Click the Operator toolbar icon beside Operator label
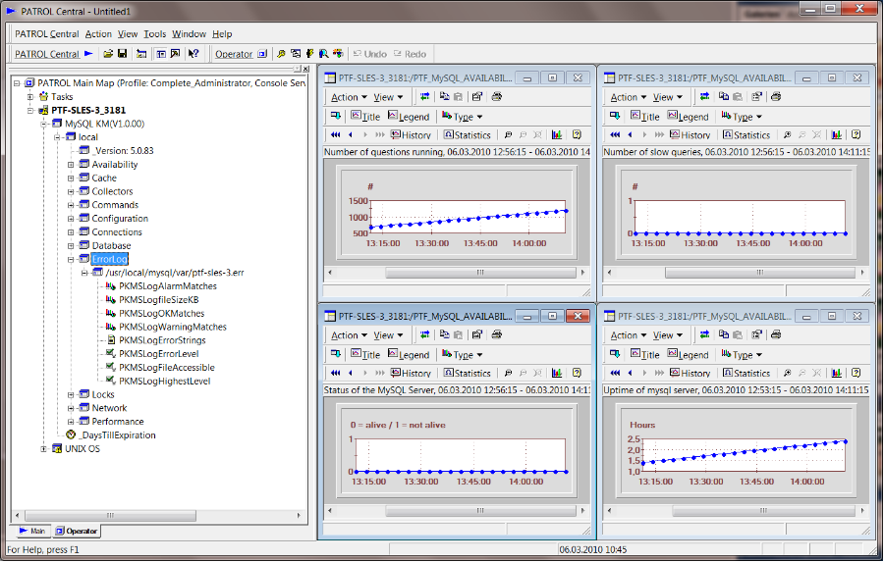 262,54
